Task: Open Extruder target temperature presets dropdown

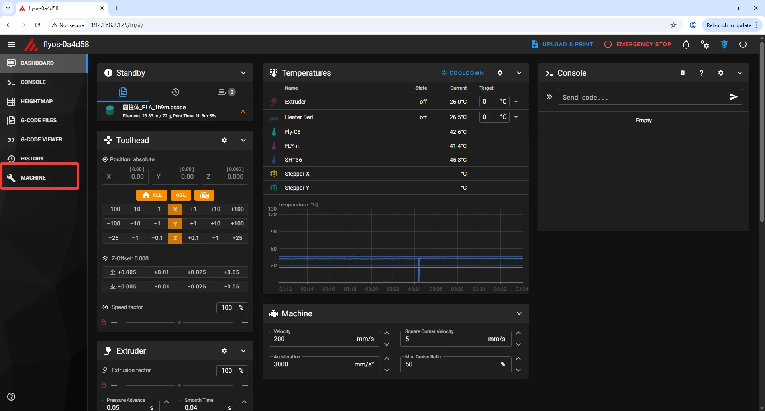Action: (516, 102)
